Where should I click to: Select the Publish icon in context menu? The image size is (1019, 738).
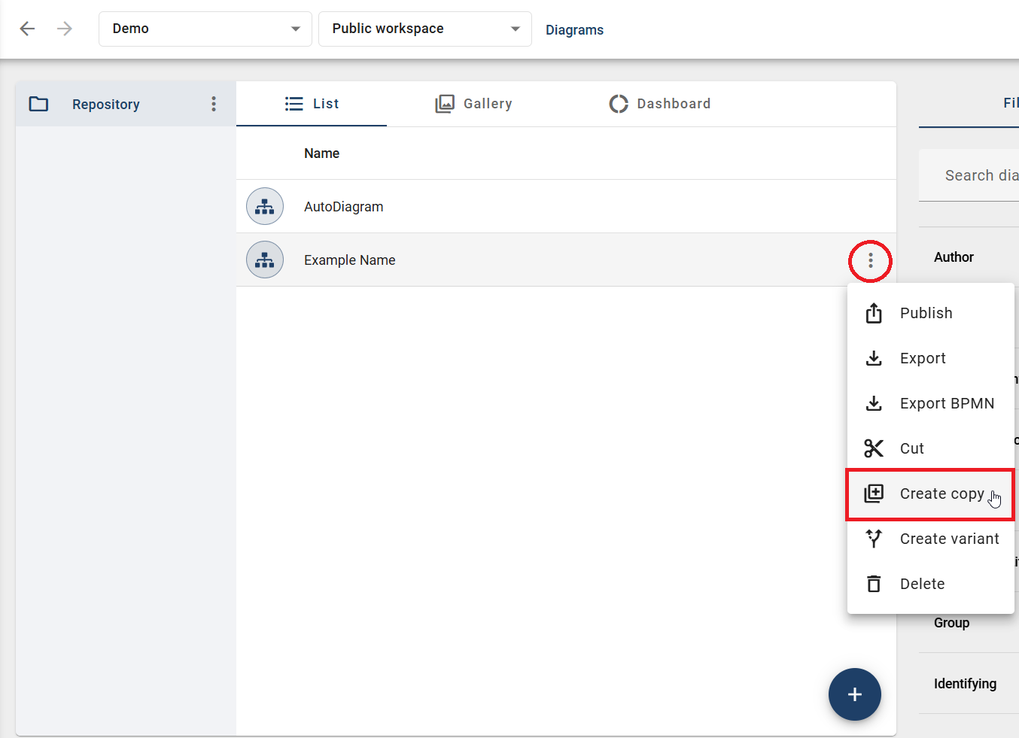(x=873, y=313)
